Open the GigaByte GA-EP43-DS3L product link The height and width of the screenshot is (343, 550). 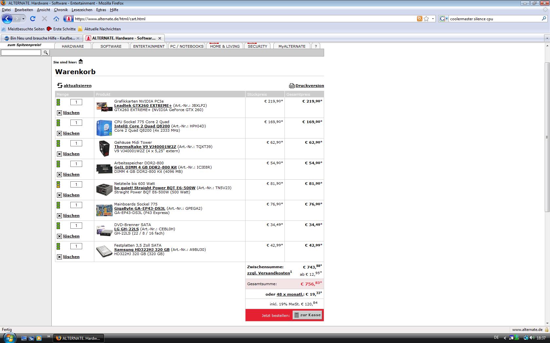pyautogui.click(x=140, y=208)
